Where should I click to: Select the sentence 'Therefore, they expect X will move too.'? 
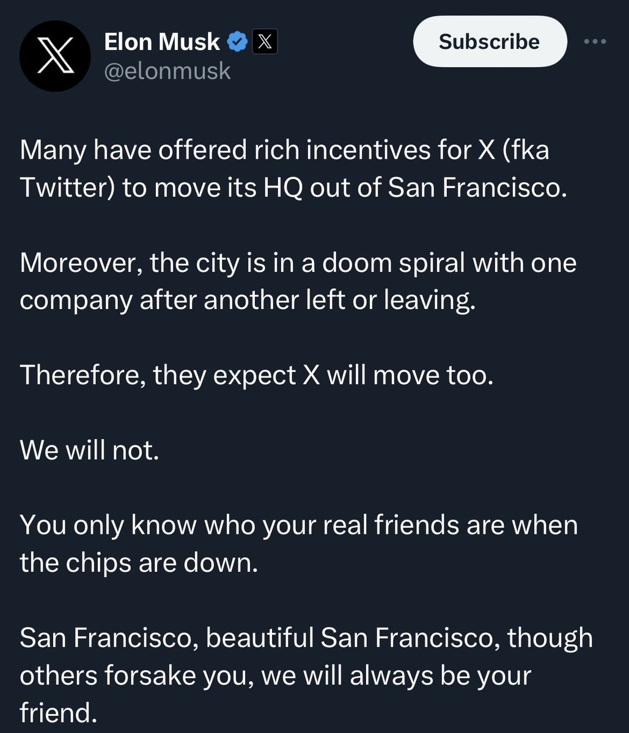click(x=256, y=375)
